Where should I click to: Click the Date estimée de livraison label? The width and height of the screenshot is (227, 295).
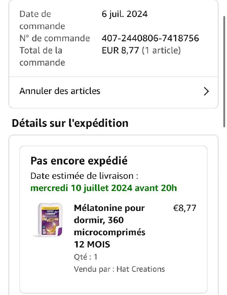coord(84,176)
